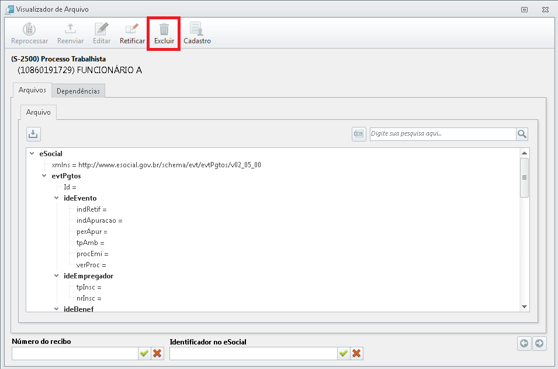
Task: Close the Visualizador de Arquivo window
Action: [545, 9]
